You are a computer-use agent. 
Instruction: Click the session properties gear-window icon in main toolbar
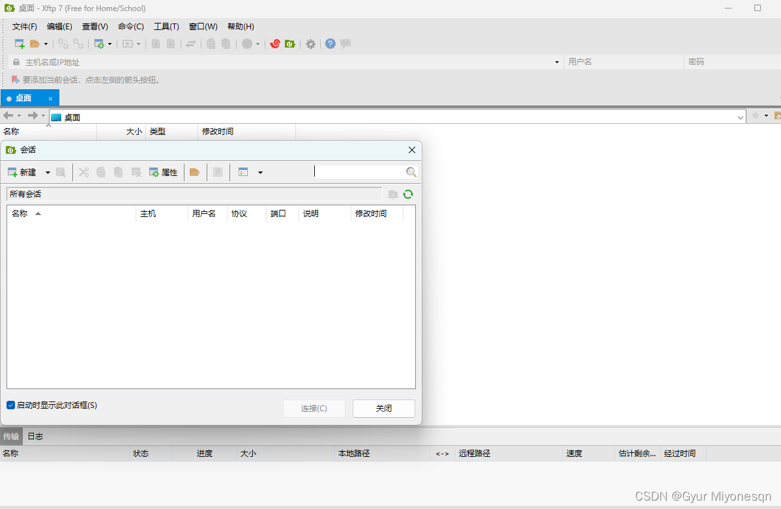pyautogui.click(x=100, y=44)
